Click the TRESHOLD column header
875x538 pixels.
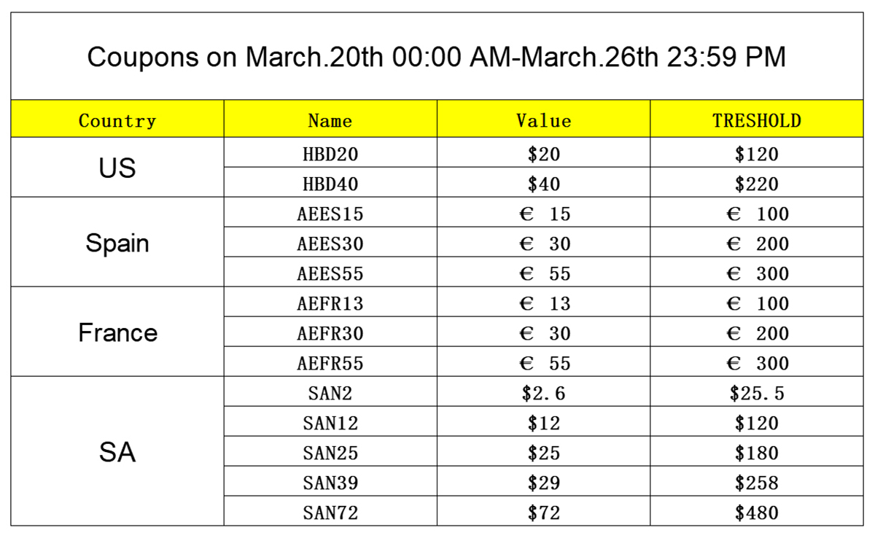tap(757, 120)
